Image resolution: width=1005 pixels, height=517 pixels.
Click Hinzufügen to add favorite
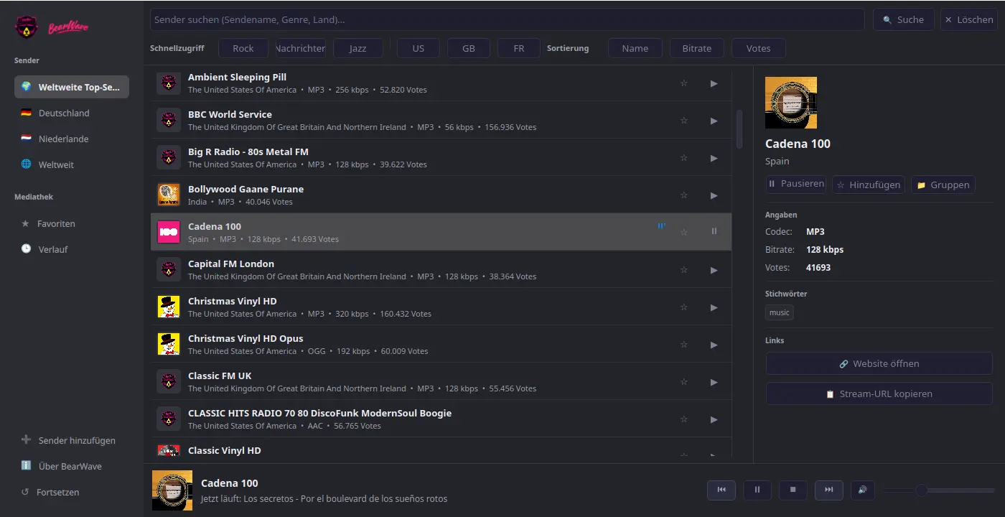pos(869,185)
